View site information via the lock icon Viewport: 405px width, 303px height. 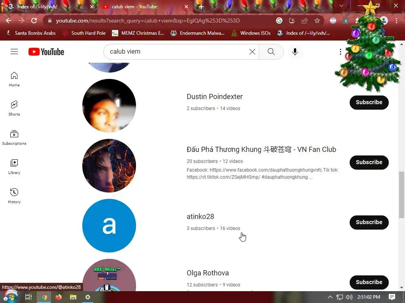click(x=50, y=21)
